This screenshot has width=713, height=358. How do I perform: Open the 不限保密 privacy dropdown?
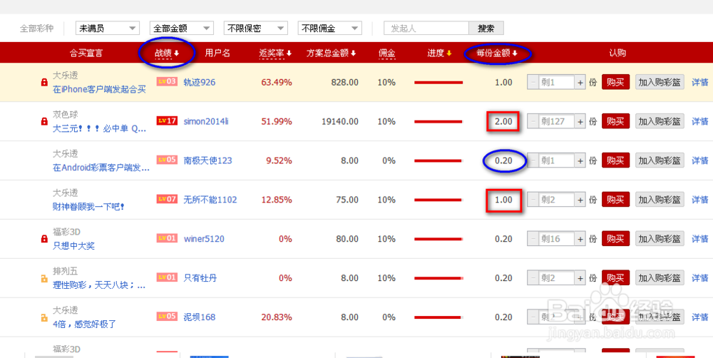[x=255, y=29]
